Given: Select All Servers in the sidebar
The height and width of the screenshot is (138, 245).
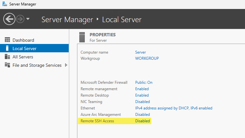Looking at the screenshot, I should click(x=23, y=57).
